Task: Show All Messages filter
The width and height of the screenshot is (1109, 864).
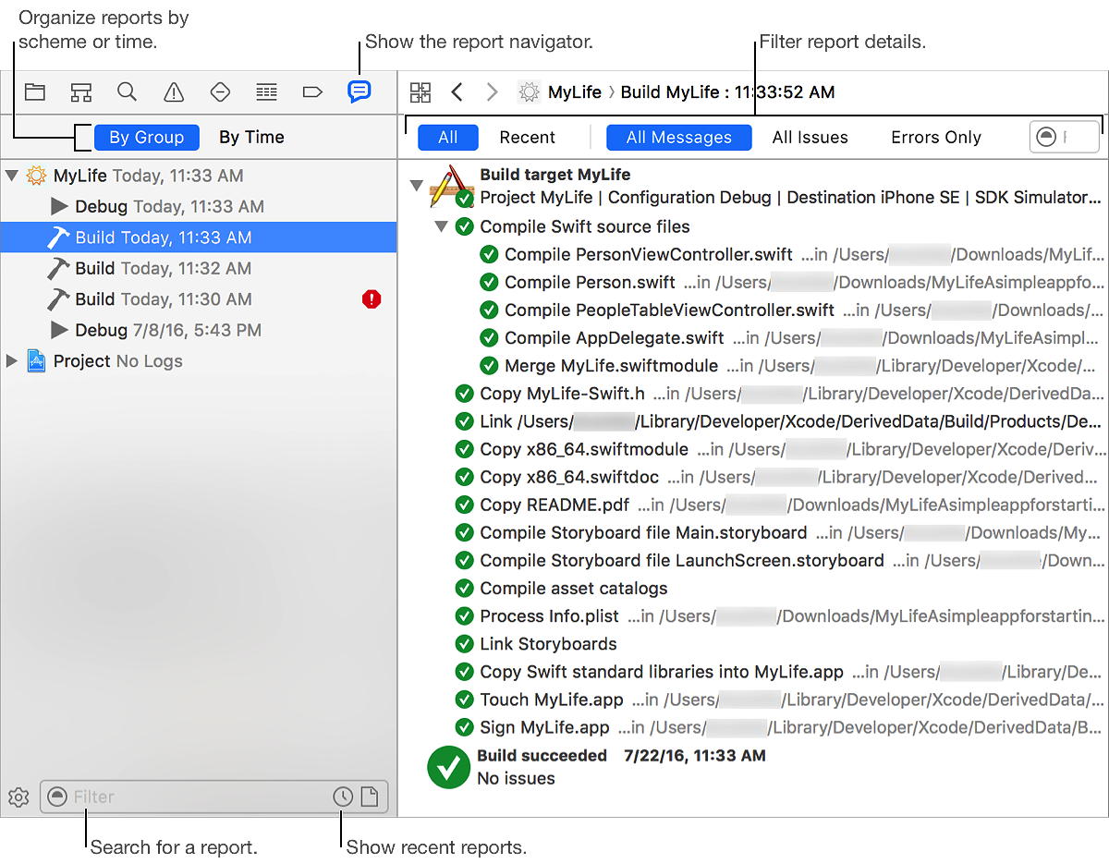Action: coord(679,137)
